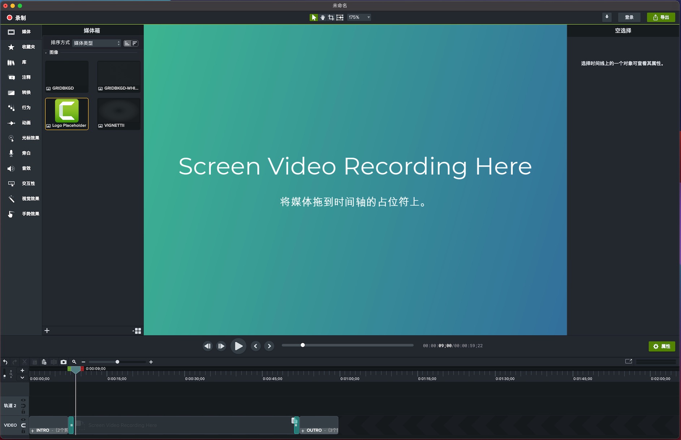Viewport: 681px width, 440px height.
Task: Open the 排序方式 媒体类型 sort dropdown
Action: (96, 43)
